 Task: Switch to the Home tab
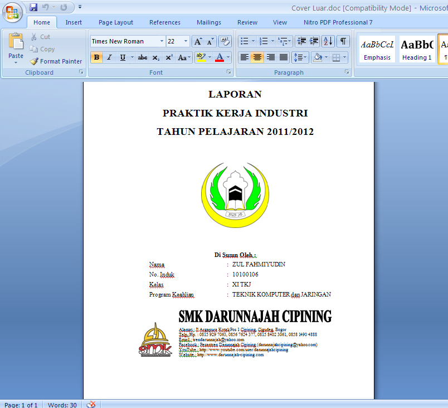click(42, 22)
